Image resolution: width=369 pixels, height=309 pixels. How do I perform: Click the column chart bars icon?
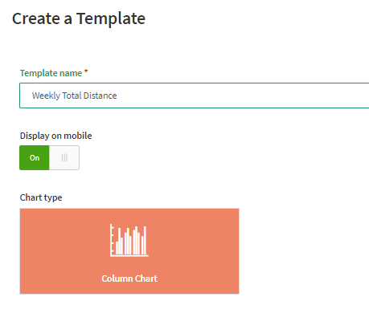point(129,240)
